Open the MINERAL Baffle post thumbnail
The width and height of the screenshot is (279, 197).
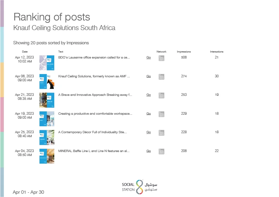tap(47, 156)
